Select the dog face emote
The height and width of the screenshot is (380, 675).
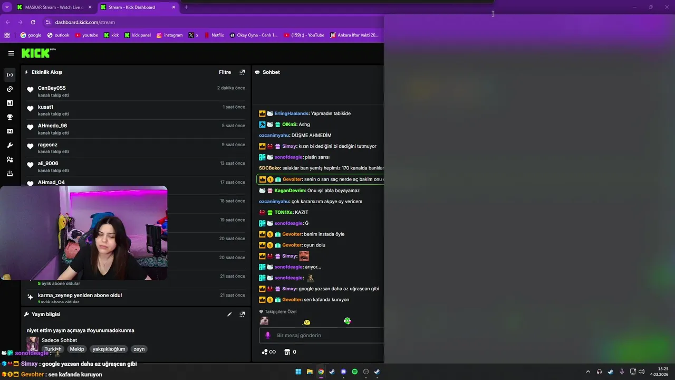coord(264,321)
